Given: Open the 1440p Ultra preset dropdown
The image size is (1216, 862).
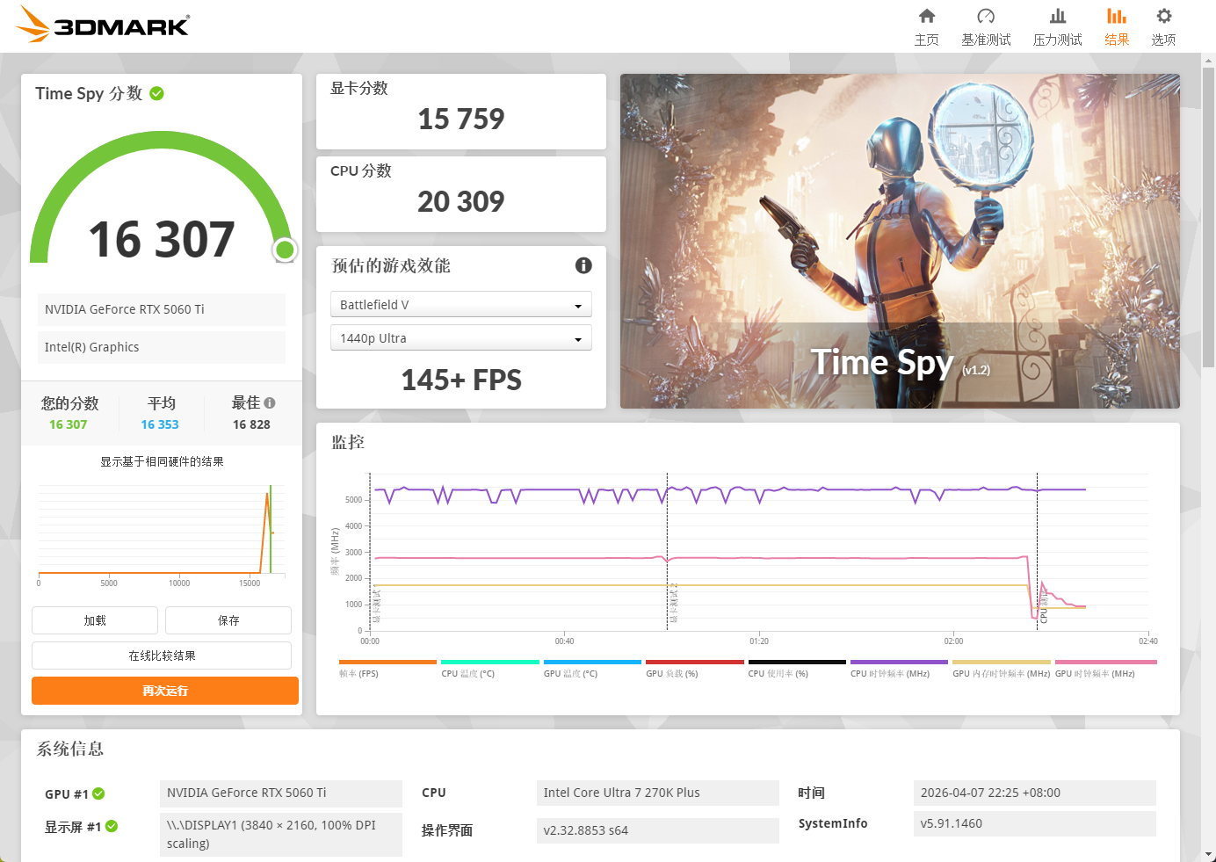Looking at the screenshot, I should tap(460, 337).
